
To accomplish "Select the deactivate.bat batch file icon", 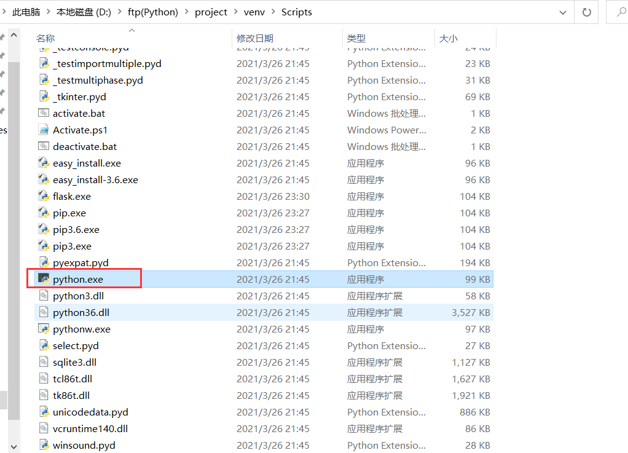I will (x=44, y=146).
